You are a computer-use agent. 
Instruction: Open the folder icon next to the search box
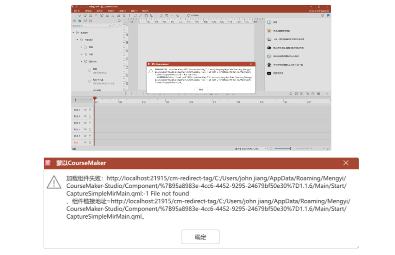click(120, 26)
